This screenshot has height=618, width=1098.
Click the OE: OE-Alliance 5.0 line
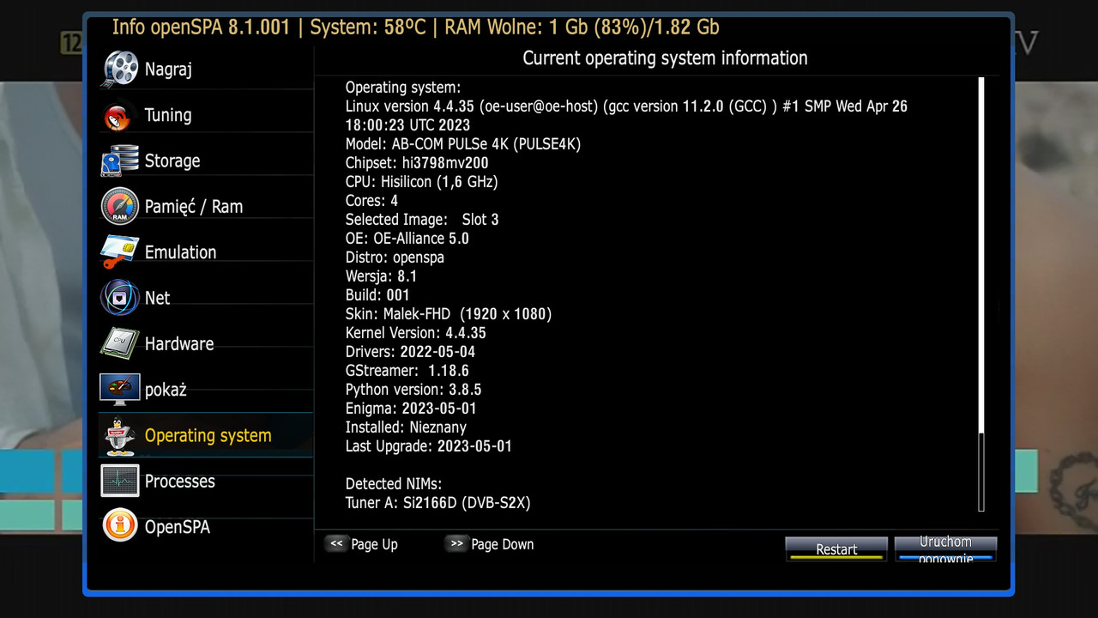(x=407, y=239)
